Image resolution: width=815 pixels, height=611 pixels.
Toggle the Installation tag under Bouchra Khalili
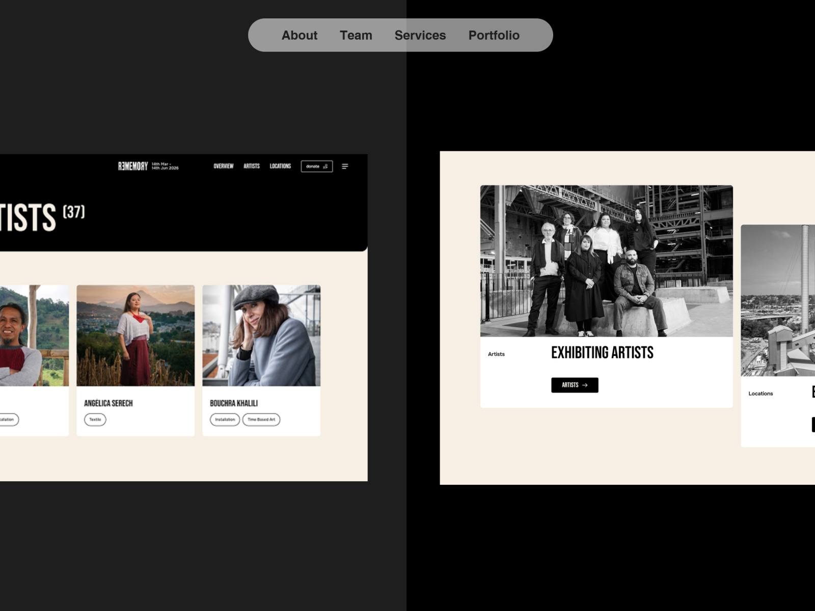pos(224,420)
